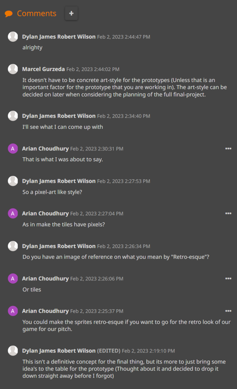Click Dylan's avatar on the image of reference question
Viewport: 237px width, 389px height.
pyautogui.click(x=13, y=246)
